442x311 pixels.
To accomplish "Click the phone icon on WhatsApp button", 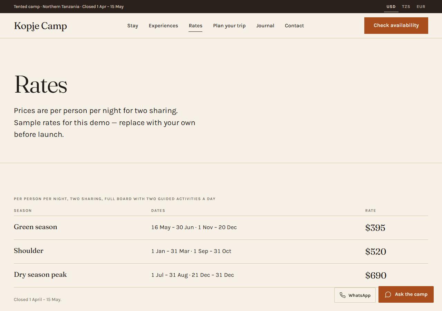I will (343, 295).
